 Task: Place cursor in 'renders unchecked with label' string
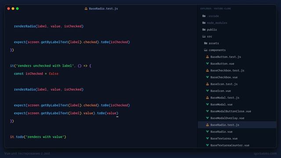point(45,66)
